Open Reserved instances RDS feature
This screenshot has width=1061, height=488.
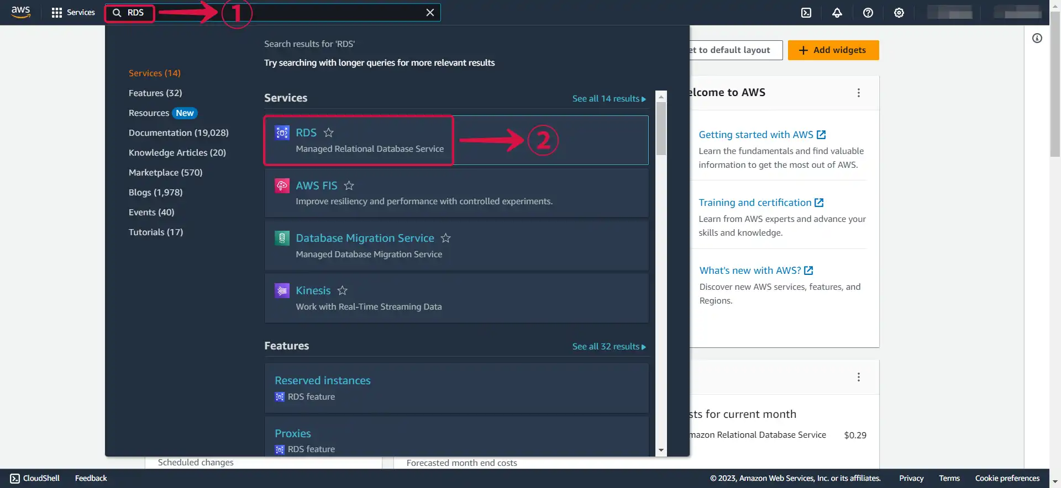pos(323,380)
